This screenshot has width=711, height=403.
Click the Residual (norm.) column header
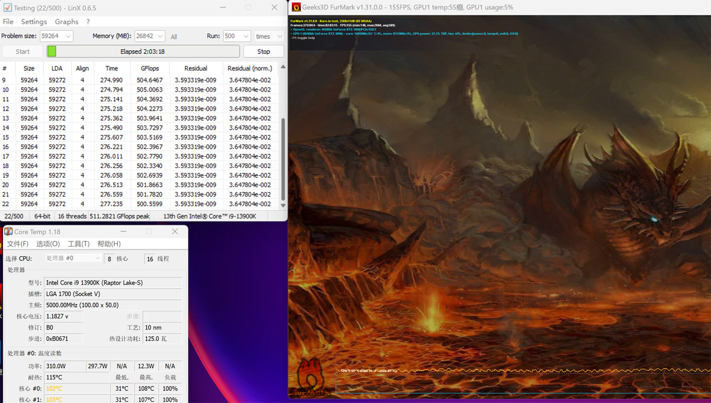(249, 68)
